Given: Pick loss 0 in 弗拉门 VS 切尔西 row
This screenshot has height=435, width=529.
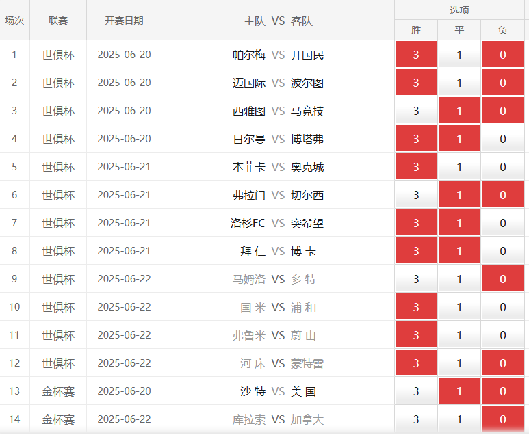Looking at the screenshot, I should point(503,194).
